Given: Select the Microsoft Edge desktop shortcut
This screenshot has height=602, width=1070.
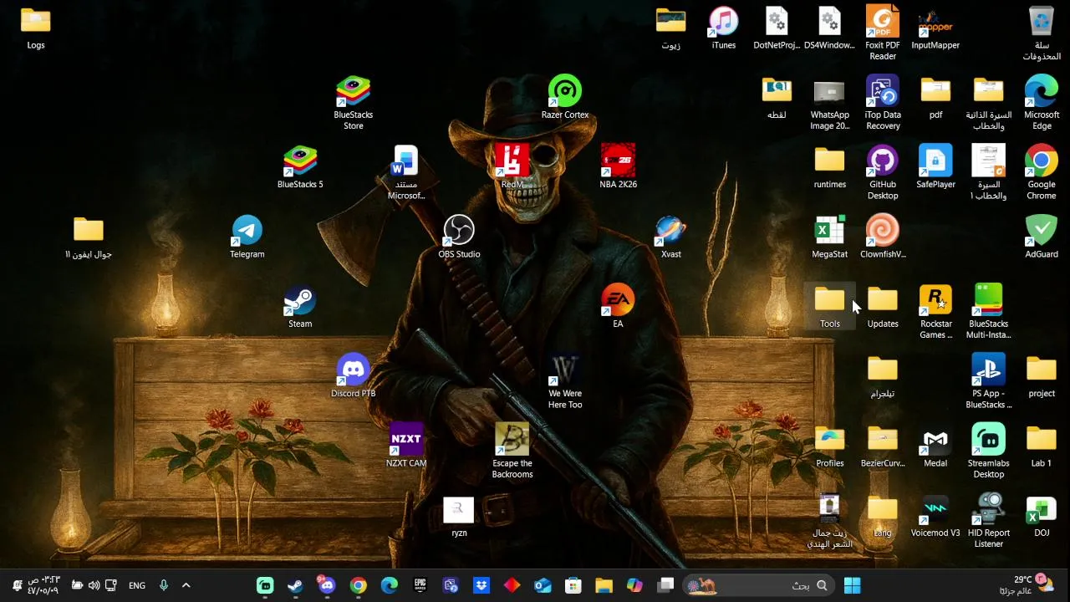Looking at the screenshot, I should pyautogui.click(x=1042, y=103).
